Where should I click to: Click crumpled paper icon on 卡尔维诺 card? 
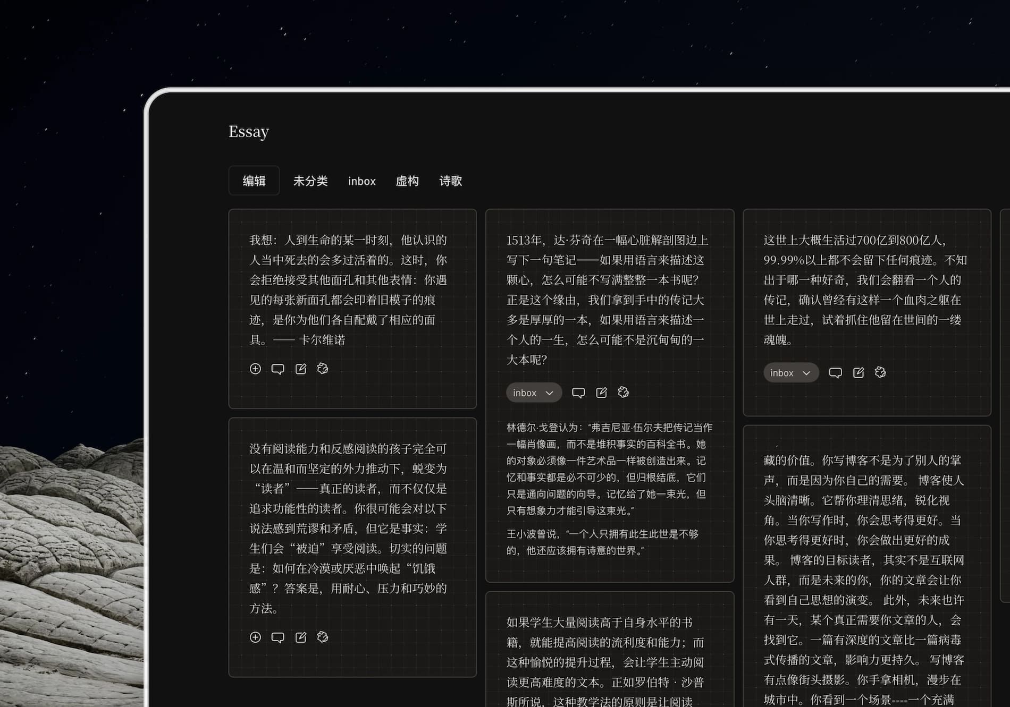[x=323, y=369]
